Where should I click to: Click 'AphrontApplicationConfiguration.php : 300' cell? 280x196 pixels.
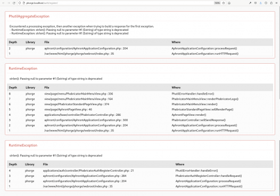click(86, 120)
